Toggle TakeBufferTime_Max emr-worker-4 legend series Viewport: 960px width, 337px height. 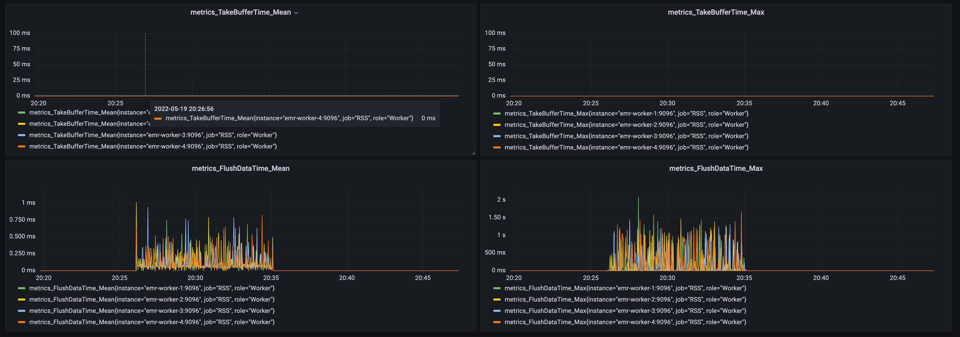pos(626,148)
